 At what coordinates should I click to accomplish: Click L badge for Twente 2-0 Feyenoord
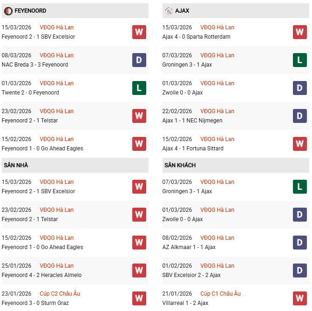(x=139, y=88)
